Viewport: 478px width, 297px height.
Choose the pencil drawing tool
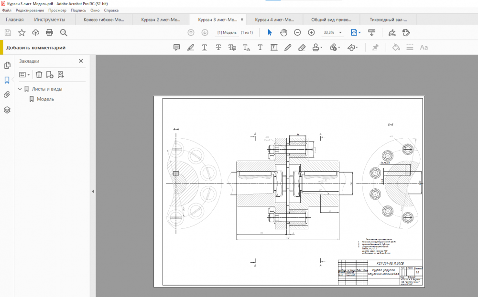click(x=288, y=48)
